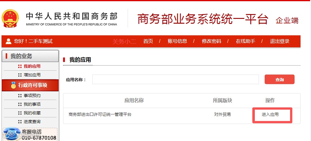Click the telephone icon beside 客服电话
Image resolution: width=311 pixels, height=141 pixels.
click(12, 134)
